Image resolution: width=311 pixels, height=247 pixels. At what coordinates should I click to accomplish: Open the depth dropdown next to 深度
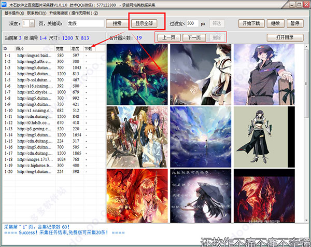point(32,23)
